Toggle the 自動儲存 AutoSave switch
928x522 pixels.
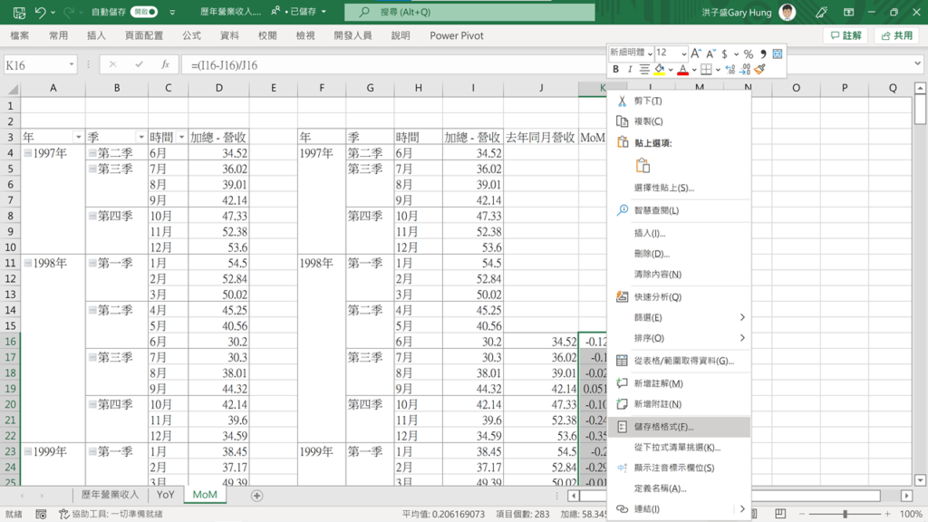pyautogui.click(x=144, y=12)
